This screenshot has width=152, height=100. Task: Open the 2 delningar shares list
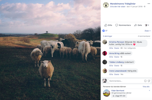point(107,36)
